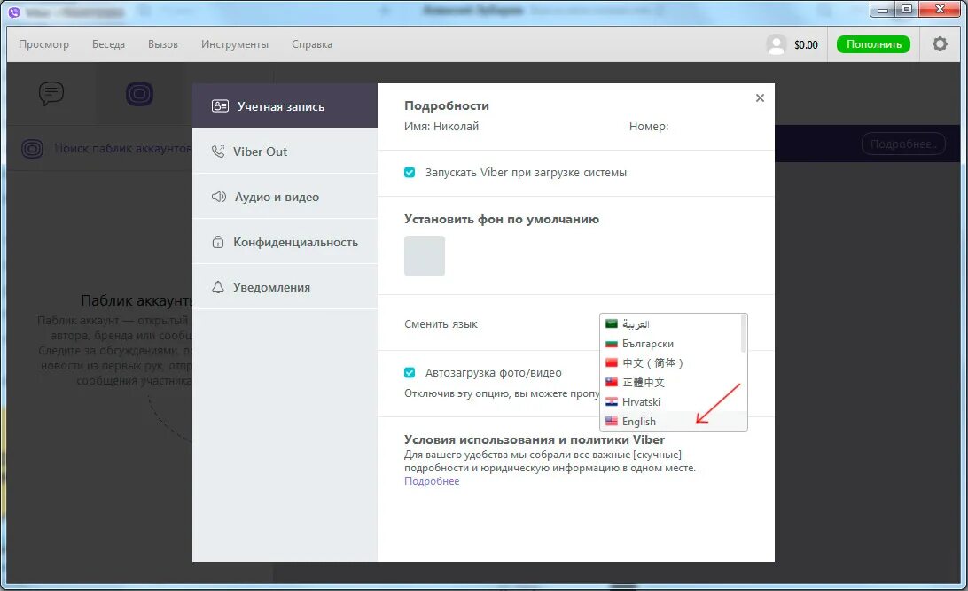Click the default background color swatch
Screen dimensions: 968x591
point(424,255)
